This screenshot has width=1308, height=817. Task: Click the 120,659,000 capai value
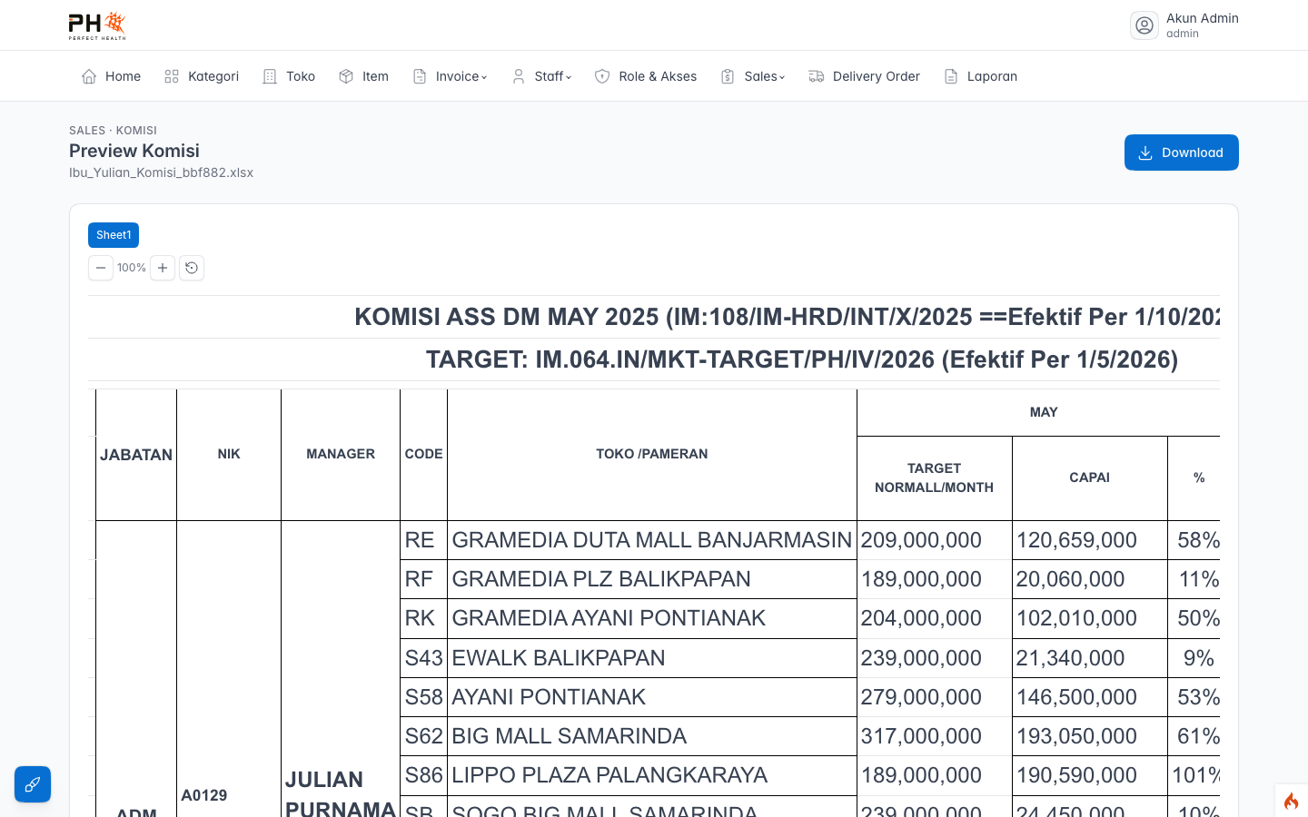tap(1090, 540)
